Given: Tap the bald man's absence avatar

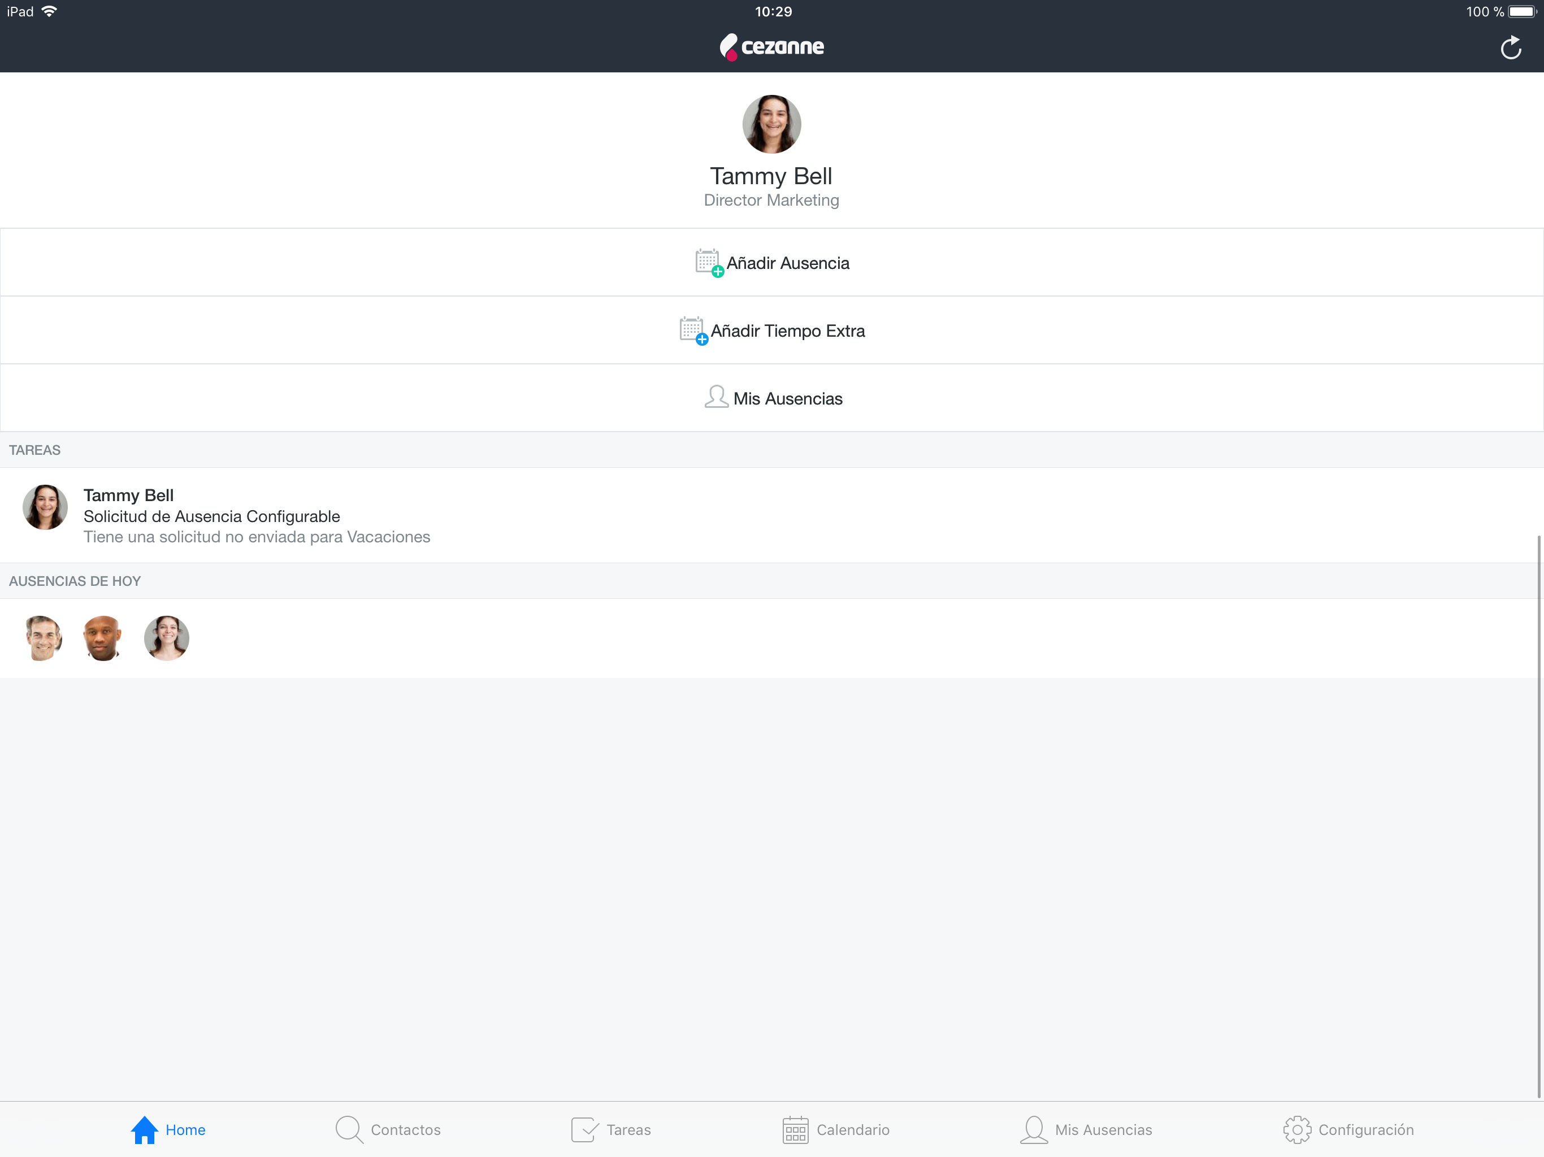Looking at the screenshot, I should (x=103, y=638).
